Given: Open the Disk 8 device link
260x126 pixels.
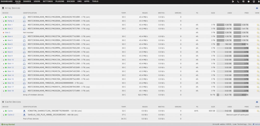Looking at the screenshot, I should (x=10, y=52).
